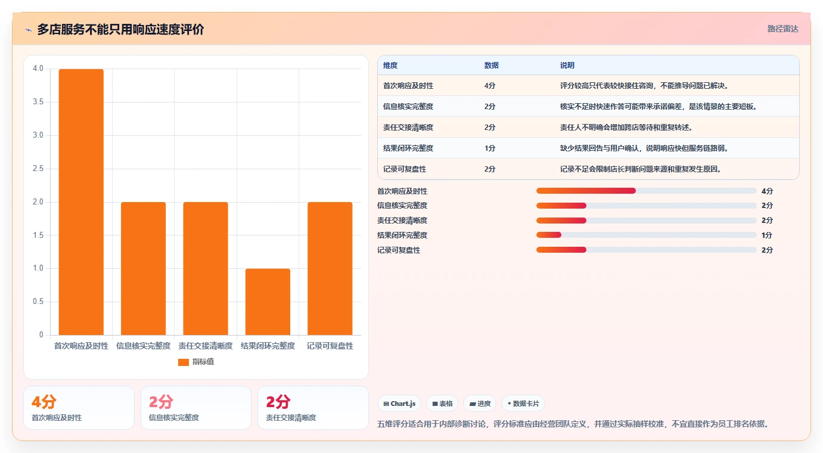Click the 结果闭环完整度 label on the chart x-axis
The width and height of the screenshot is (823, 453).
[268, 346]
